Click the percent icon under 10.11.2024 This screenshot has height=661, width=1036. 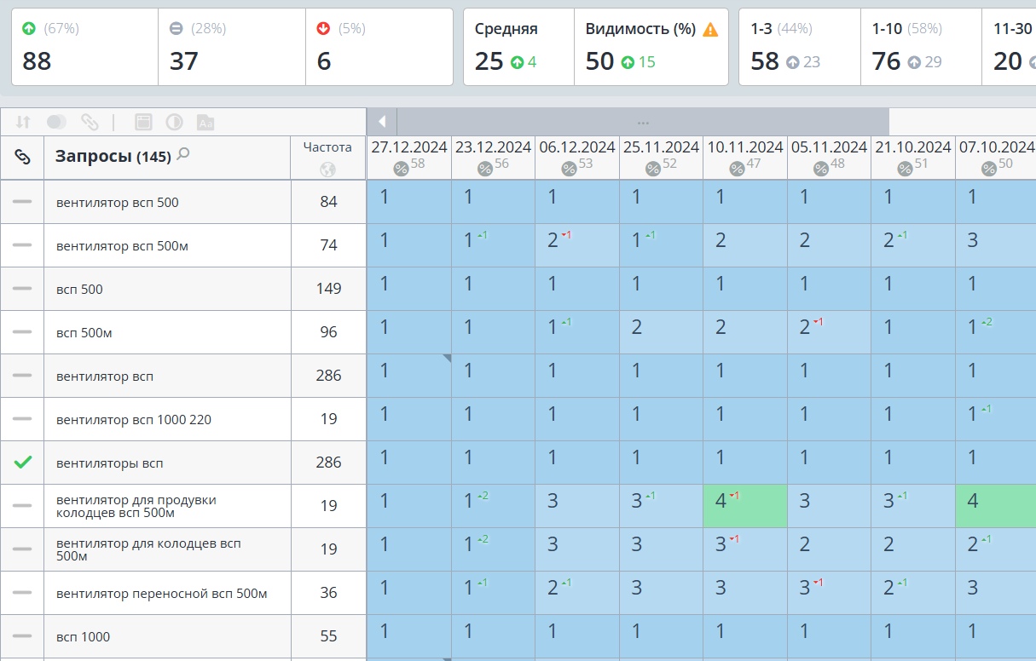pyautogui.click(x=737, y=169)
